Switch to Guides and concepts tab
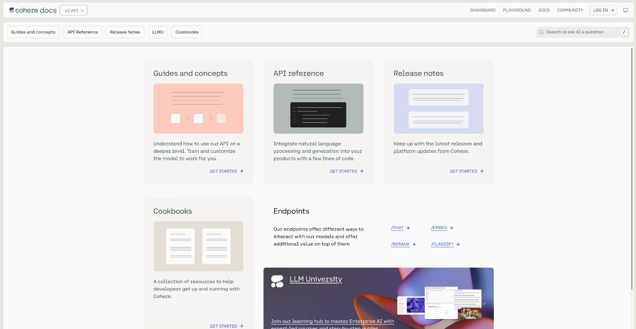This screenshot has width=636, height=329. point(33,32)
